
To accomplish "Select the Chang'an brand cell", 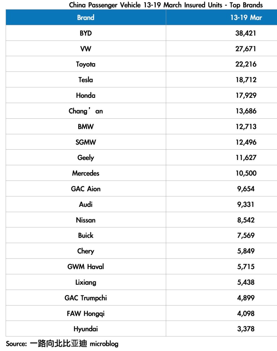I will pos(86,111).
